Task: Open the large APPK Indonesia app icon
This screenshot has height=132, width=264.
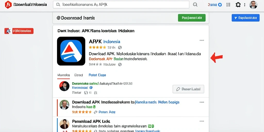Action: click(71, 51)
